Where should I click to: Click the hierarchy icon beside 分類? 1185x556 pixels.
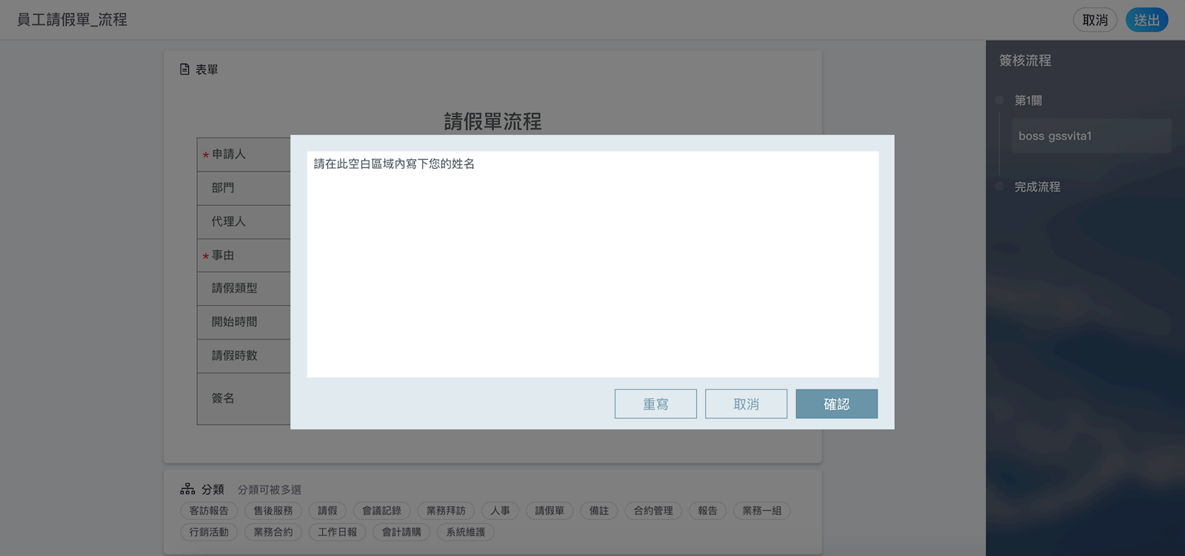pyautogui.click(x=187, y=489)
